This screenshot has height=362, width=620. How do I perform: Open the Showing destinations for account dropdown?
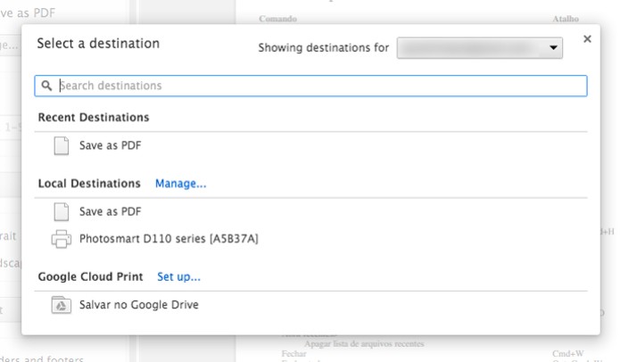[479, 48]
